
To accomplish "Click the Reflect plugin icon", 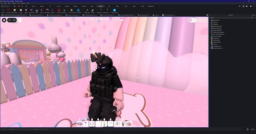I will click(37, 11).
